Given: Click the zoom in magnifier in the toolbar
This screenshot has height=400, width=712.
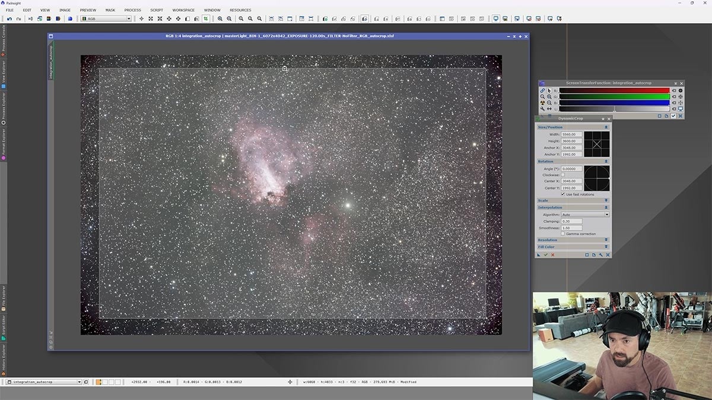Looking at the screenshot, I should click(x=220, y=19).
